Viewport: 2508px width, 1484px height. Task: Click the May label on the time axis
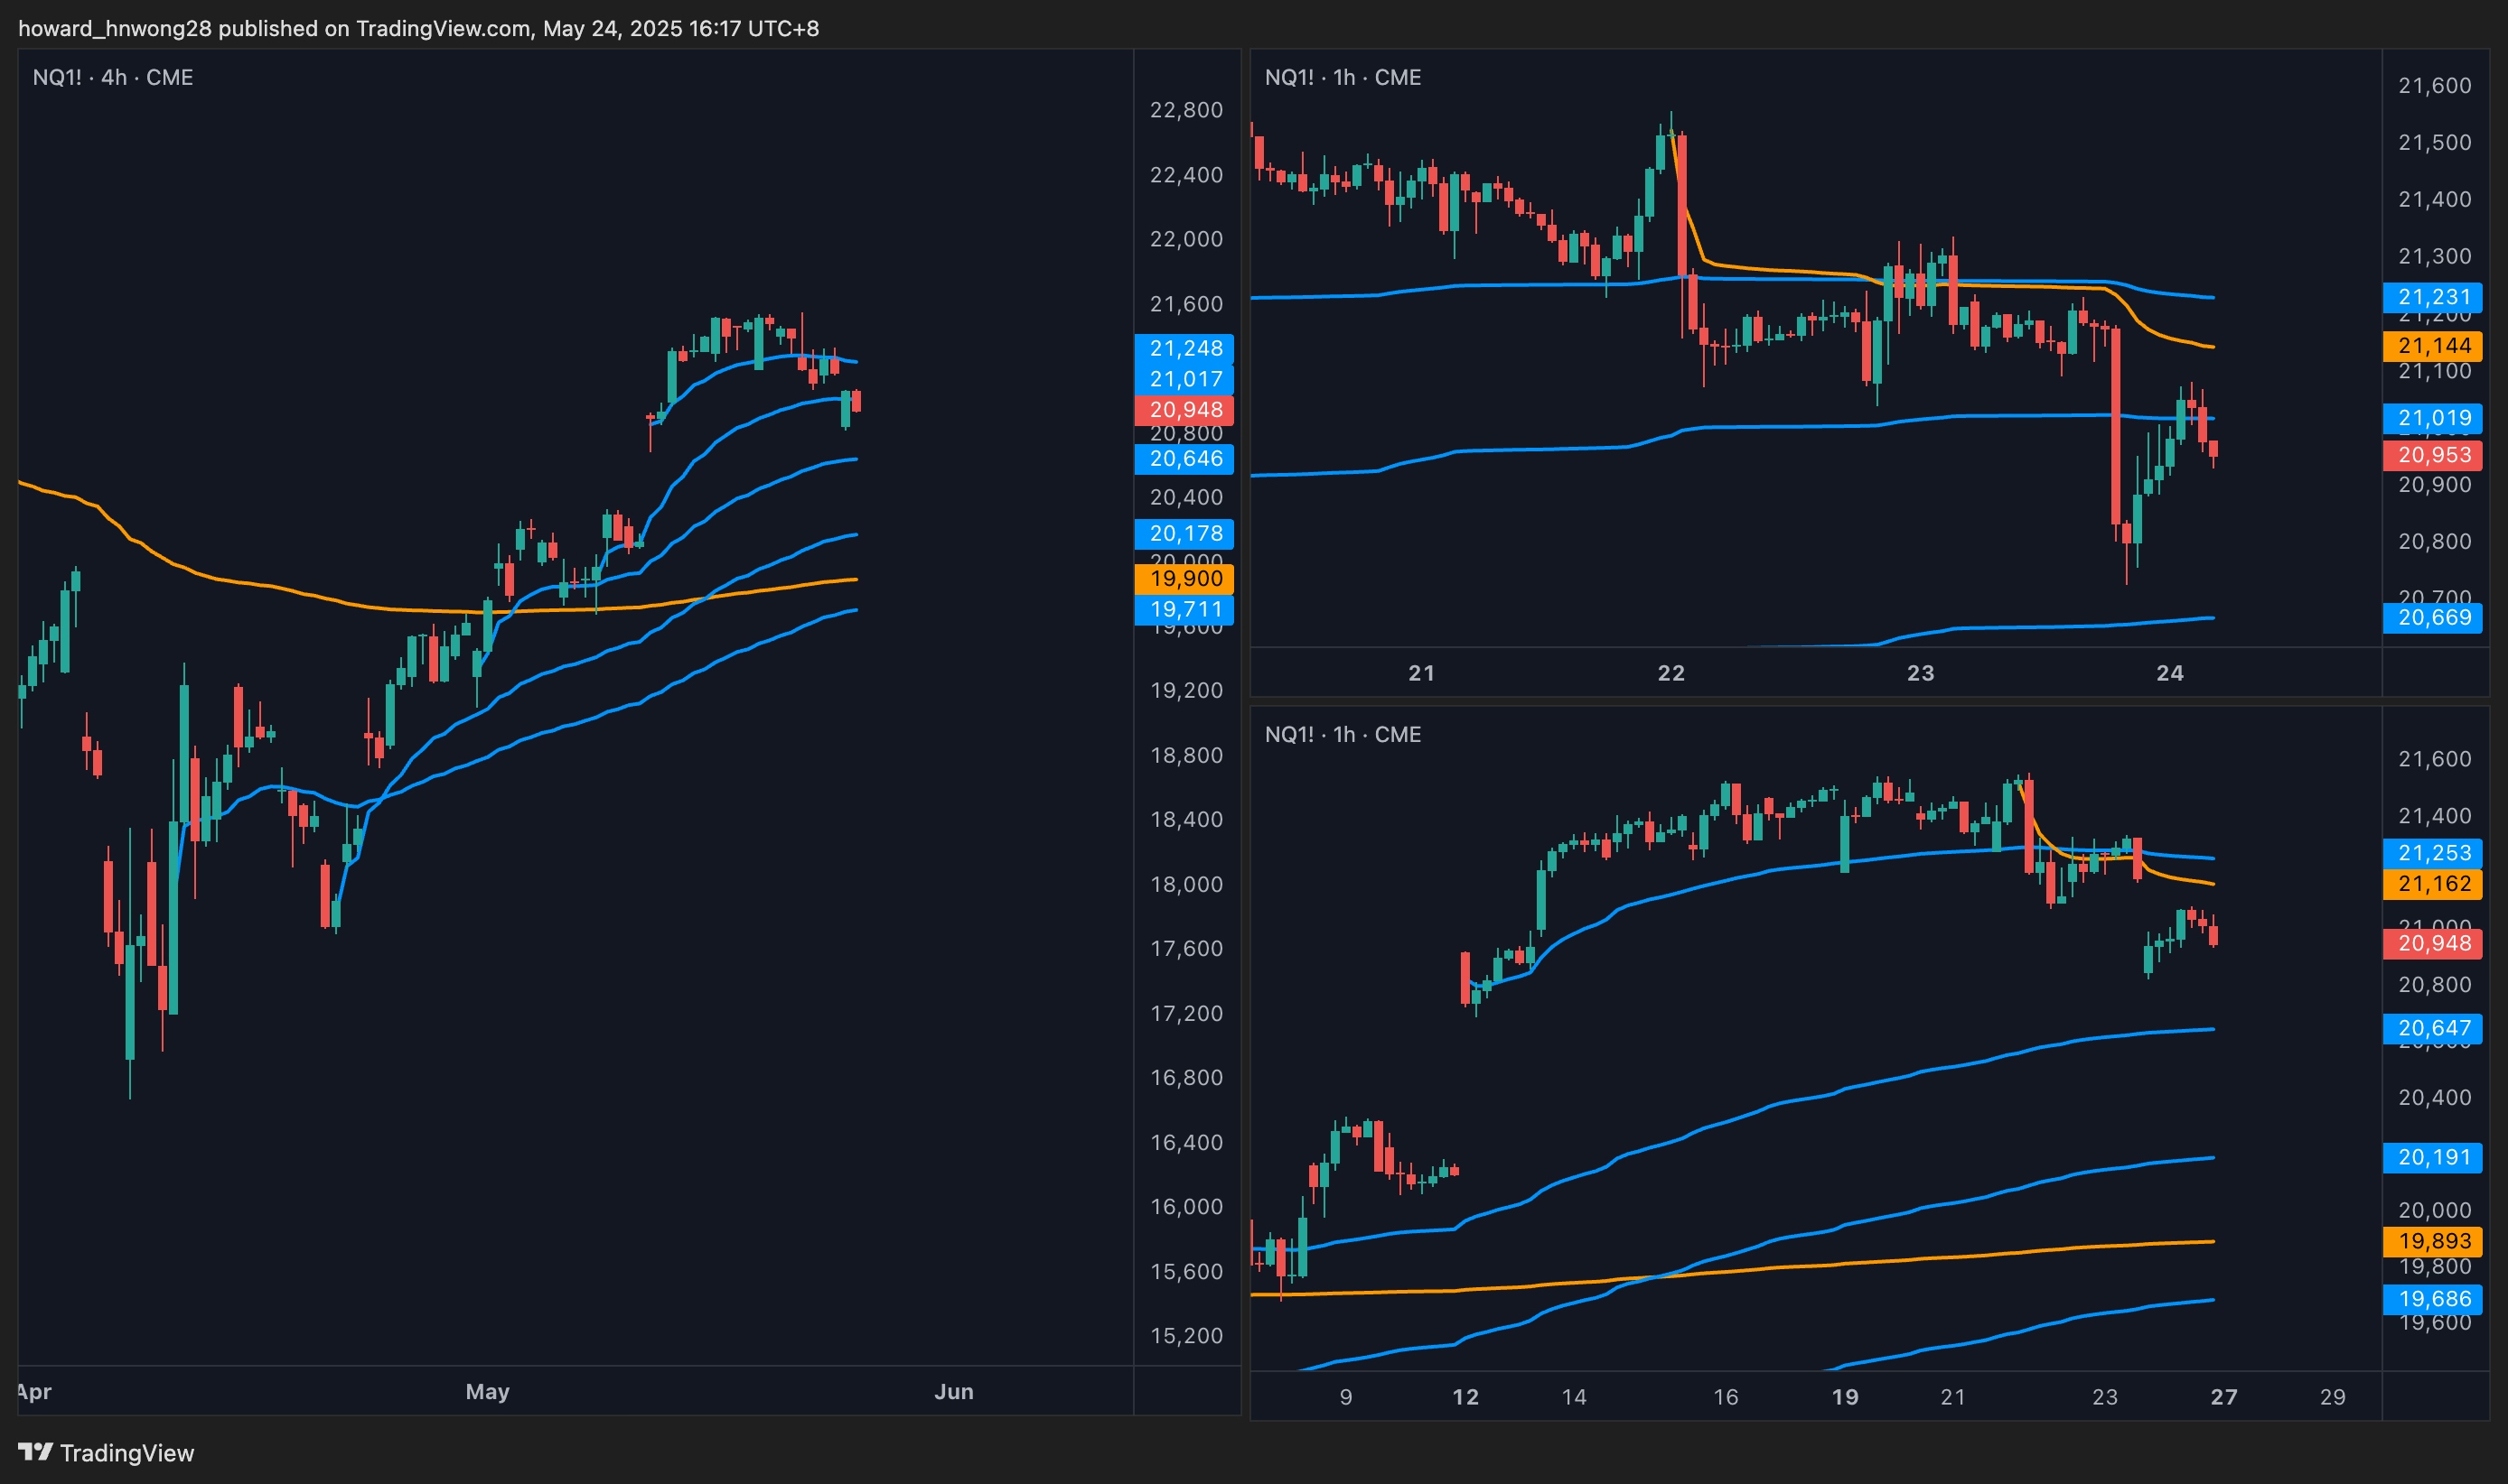[x=487, y=1391]
